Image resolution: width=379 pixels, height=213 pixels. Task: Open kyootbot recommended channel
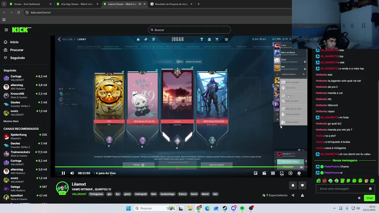tap(25, 197)
